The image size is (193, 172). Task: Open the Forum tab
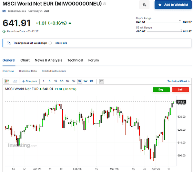click(x=93, y=60)
